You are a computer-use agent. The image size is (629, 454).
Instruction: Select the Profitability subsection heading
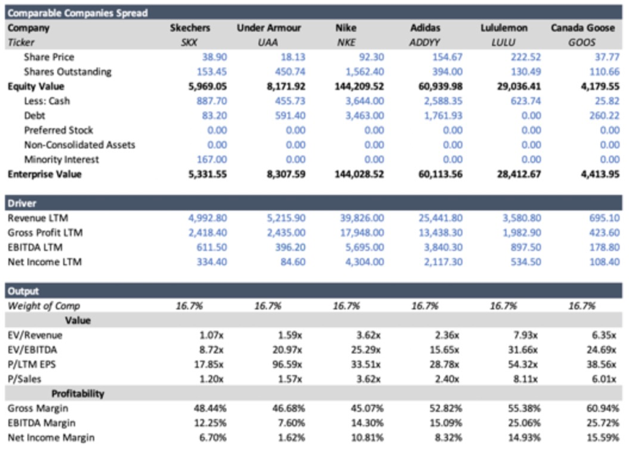click(x=78, y=393)
